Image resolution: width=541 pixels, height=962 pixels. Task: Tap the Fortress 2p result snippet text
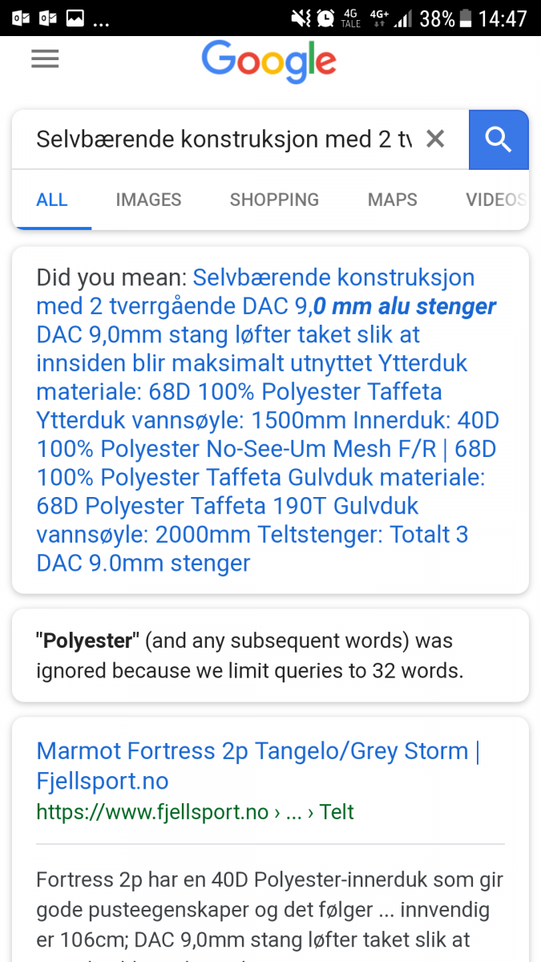pos(269,910)
